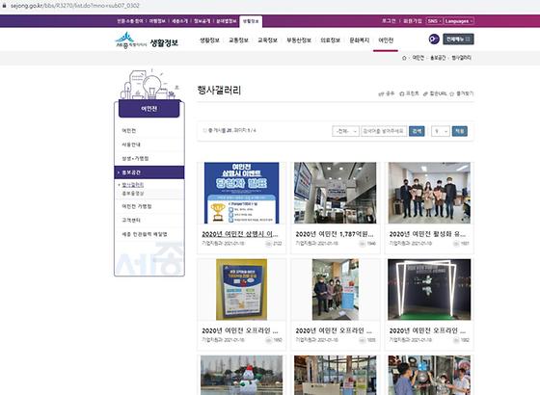Image resolution: width=540 pixels, height=395 pixels.
Task: Open the items-per-page dropdown
Action: 441,131
